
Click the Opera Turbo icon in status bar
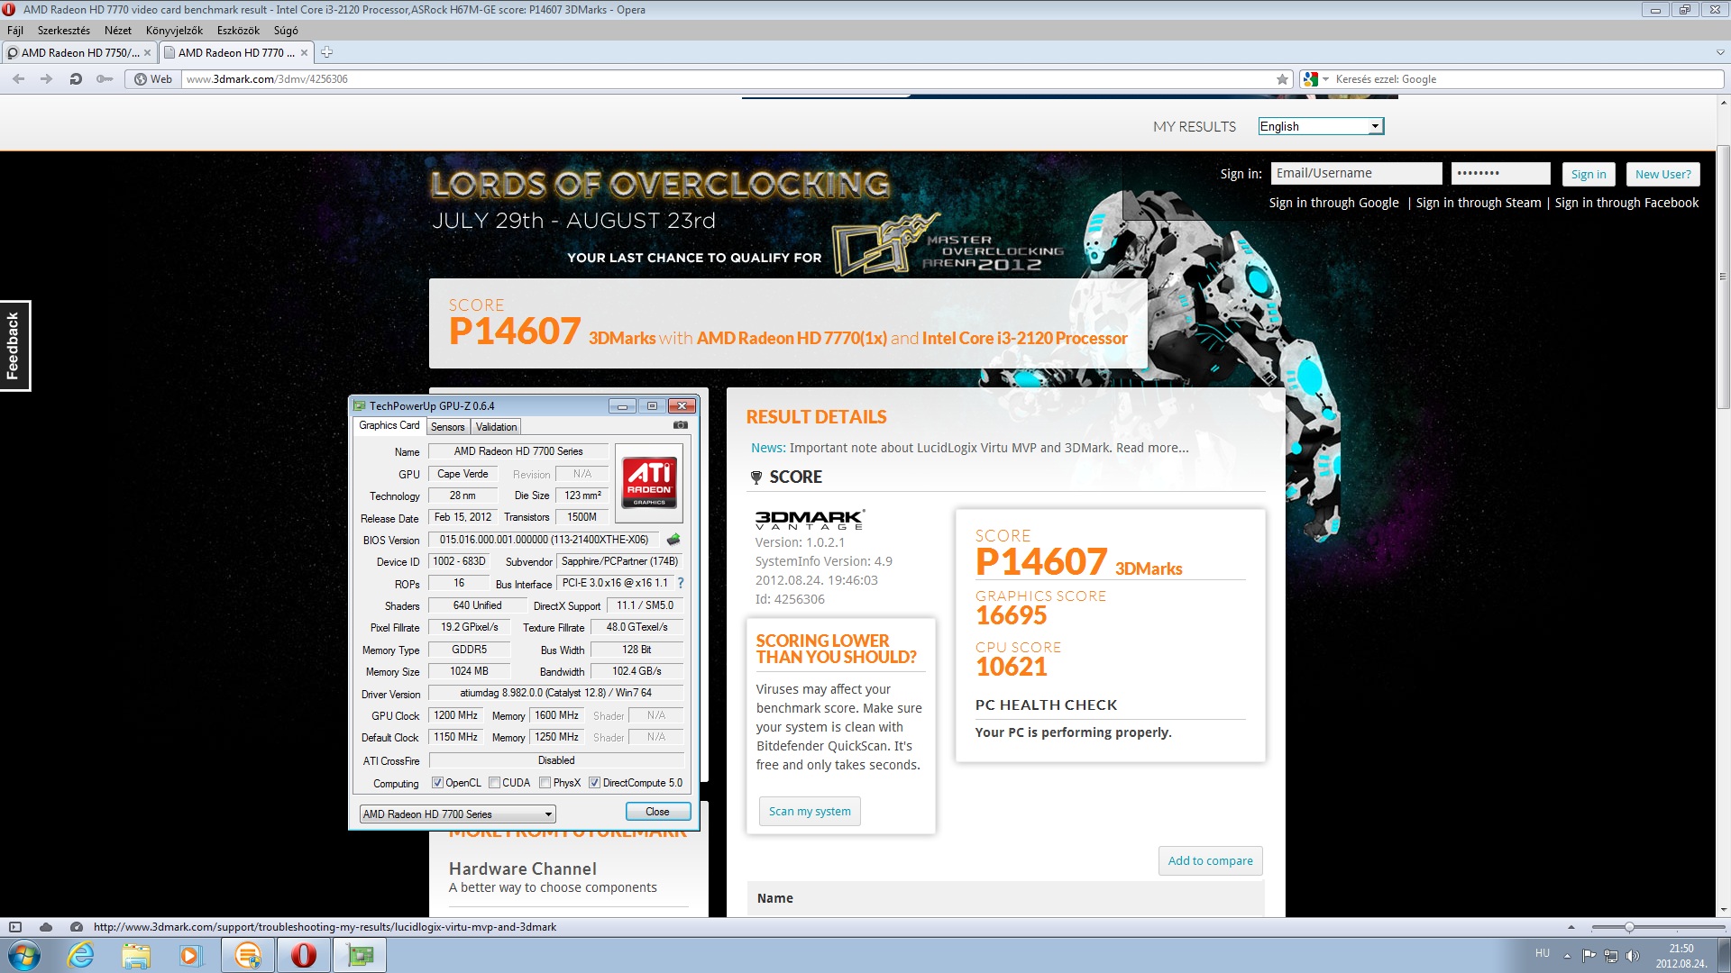[77, 927]
